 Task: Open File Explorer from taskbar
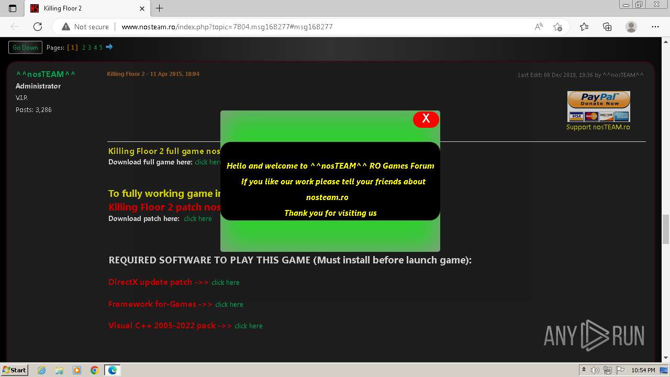[59, 370]
